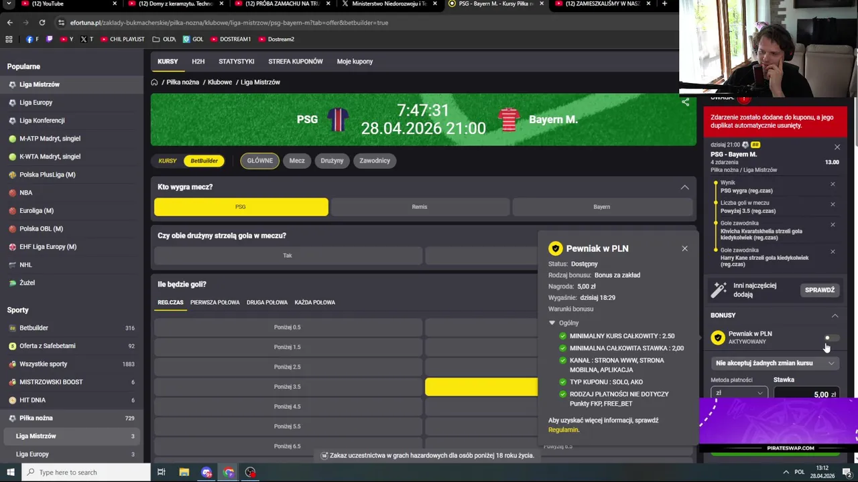Open Task View on the taskbar
Image resolution: width=858 pixels, height=482 pixels.
tap(161, 472)
